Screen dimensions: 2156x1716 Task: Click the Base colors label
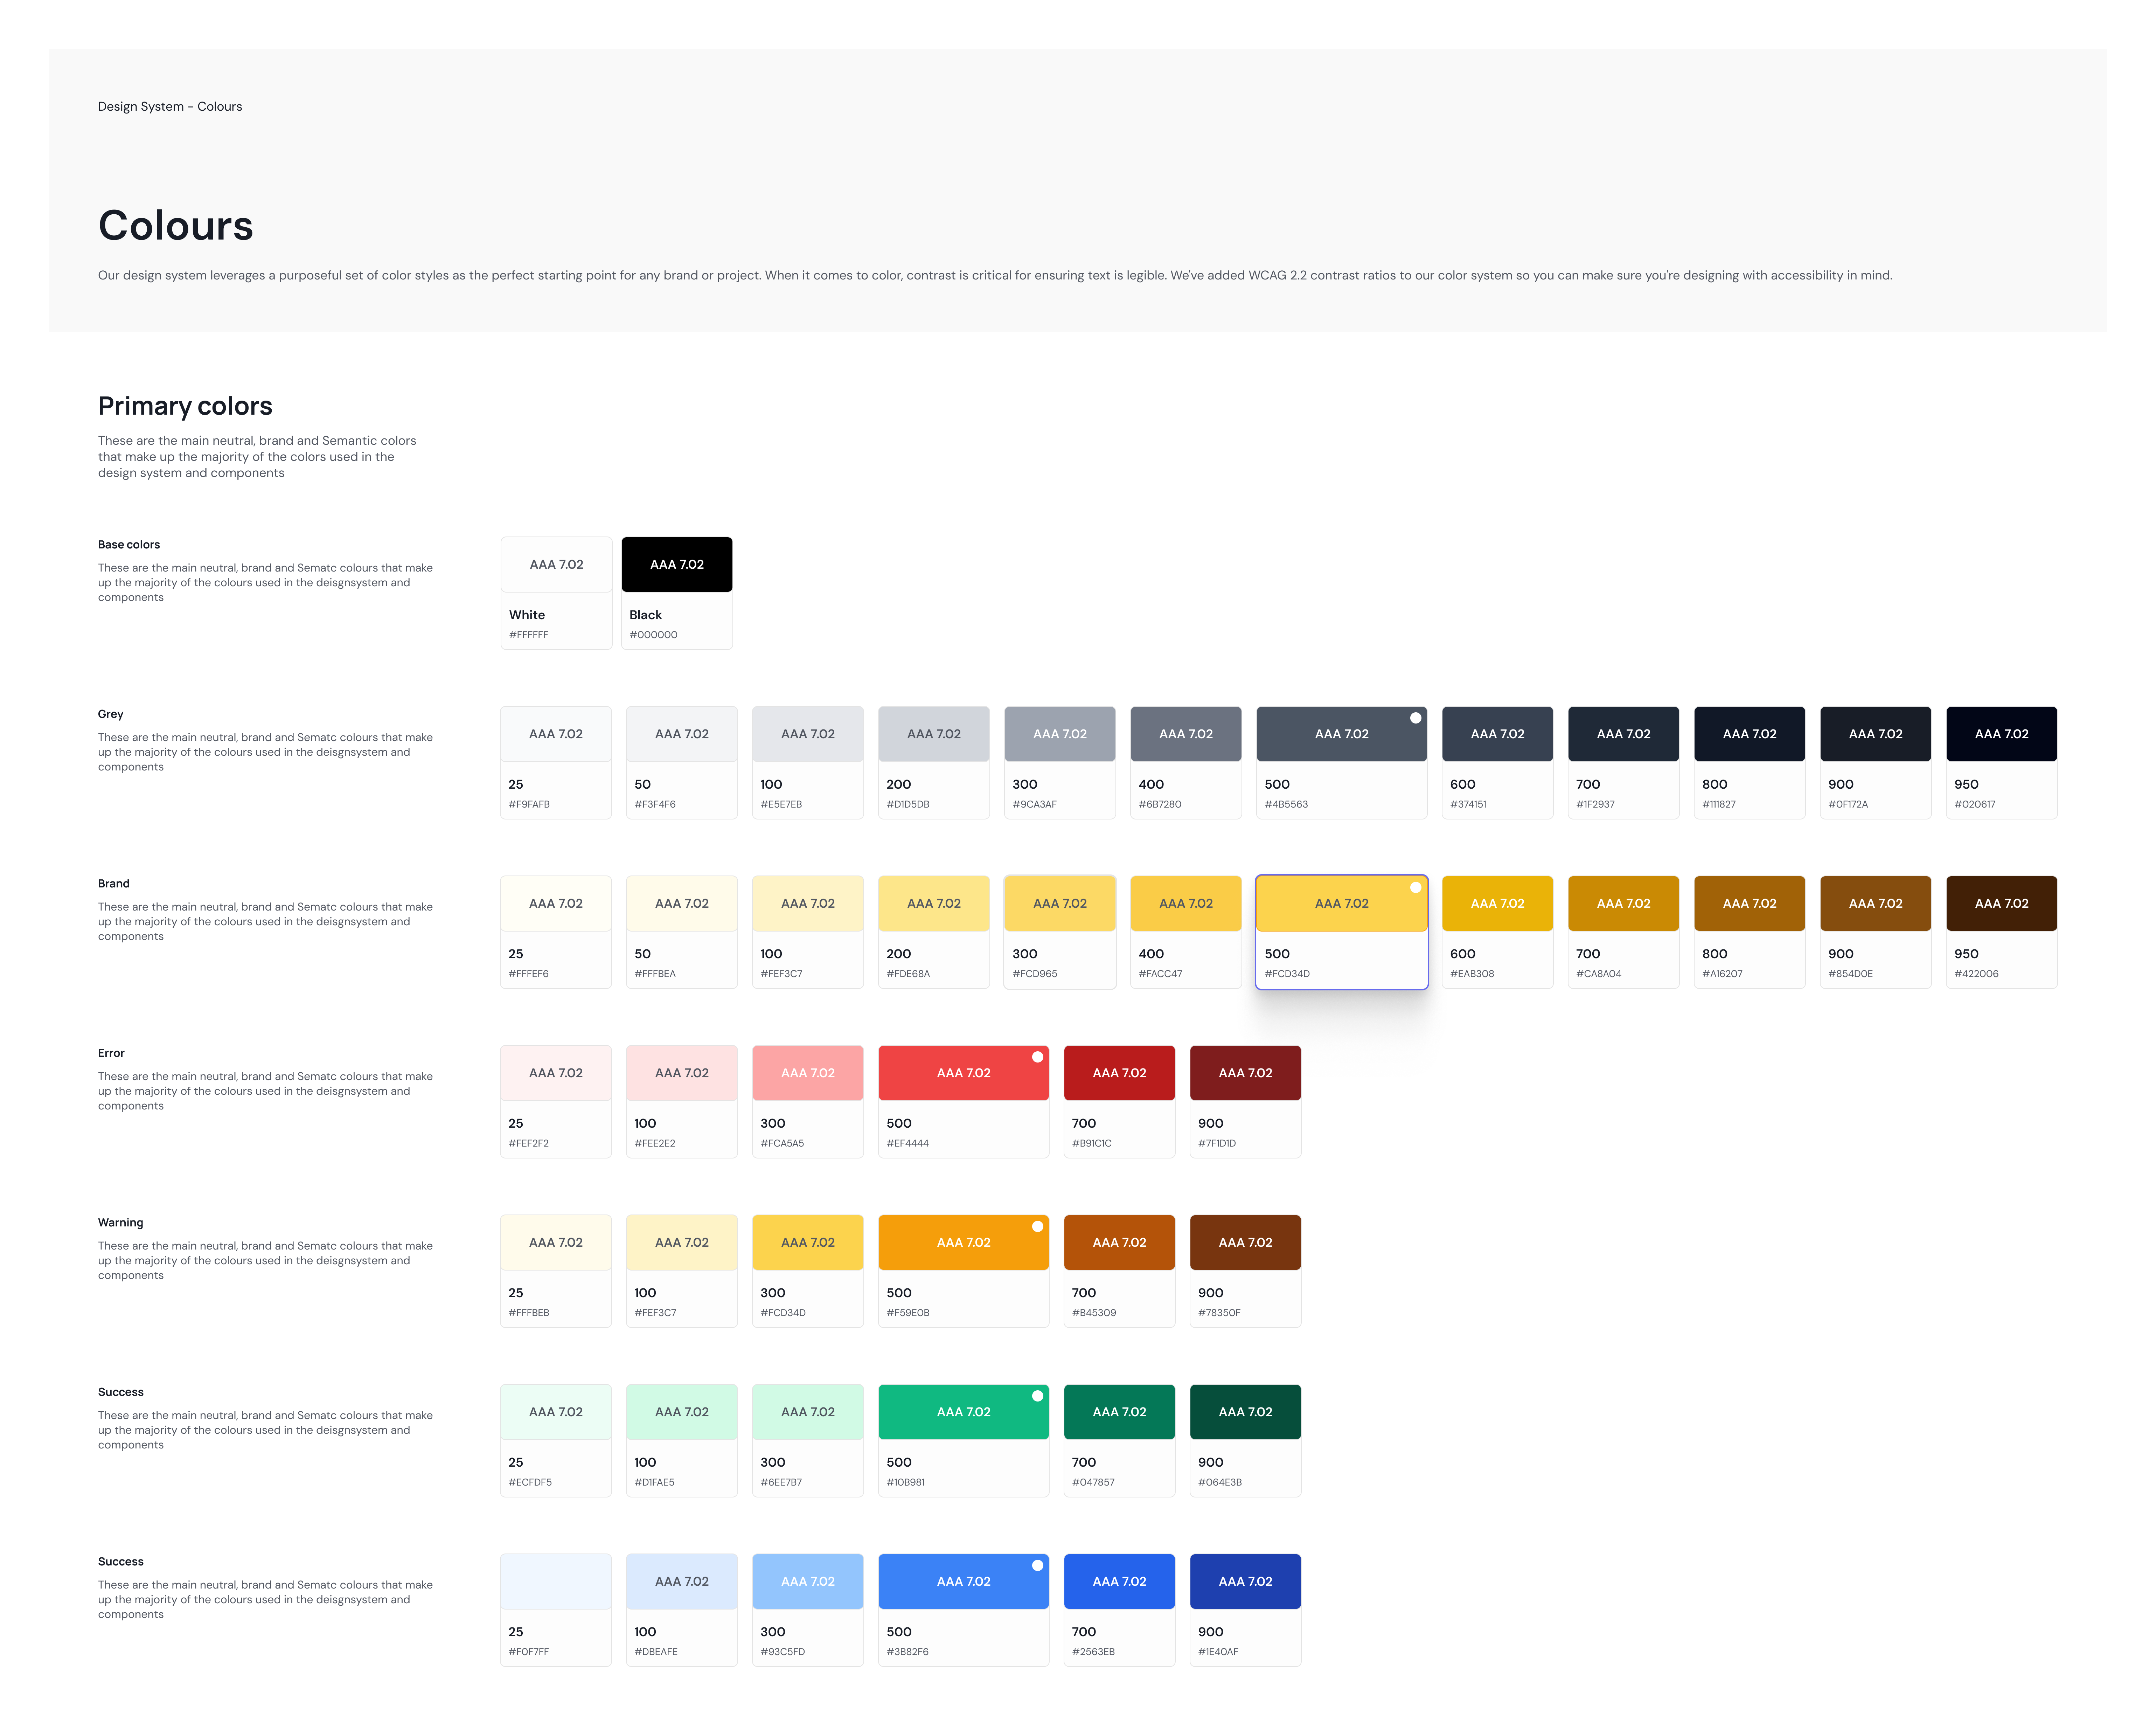point(129,545)
